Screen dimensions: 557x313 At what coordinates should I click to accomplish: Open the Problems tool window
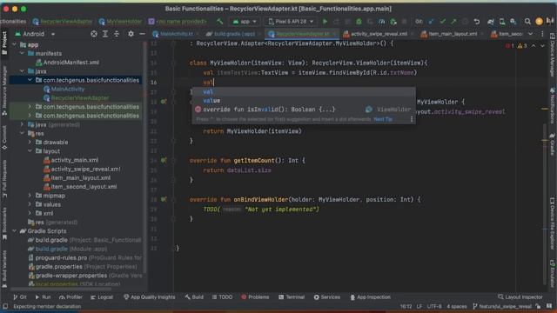click(x=255, y=297)
